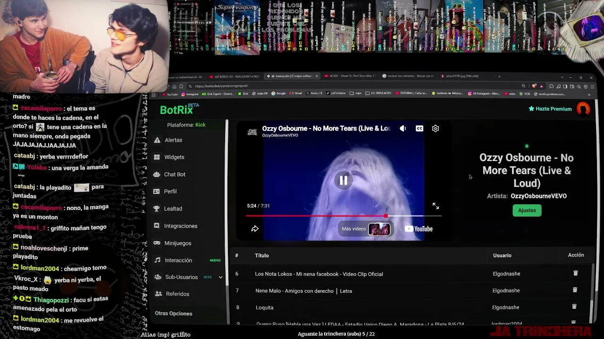The width and height of the screenshot is (604, 339).
Task: Click the Integraciones icon in the sidebar
Action: (x=157, y=226)
